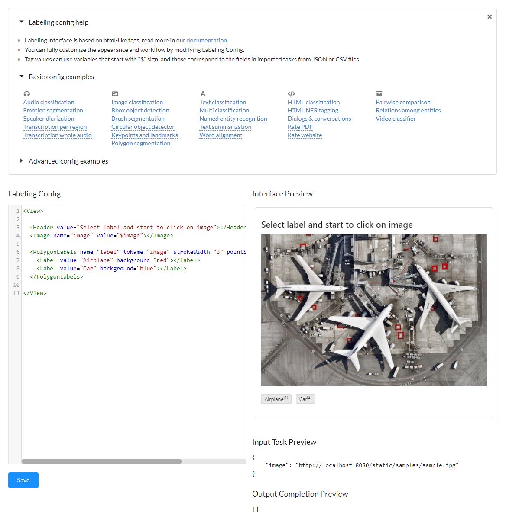Image resolution: width=506 pixels, height=523 pixels.
Task: Click the archive box category icon
Action: tap(379, 94)
